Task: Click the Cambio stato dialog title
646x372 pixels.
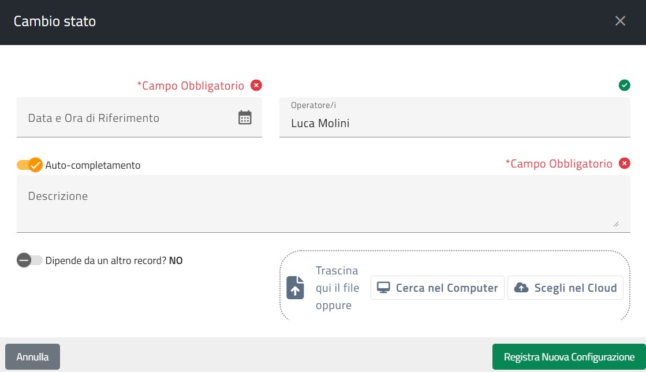Action: [55, 21]
